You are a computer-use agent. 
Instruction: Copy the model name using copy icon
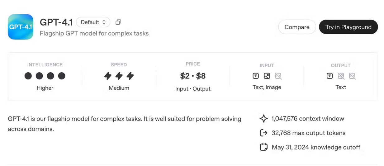point(118,22)
